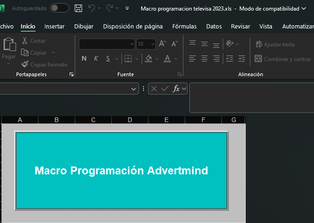
Task: Click the Align left icon
Action: pos(193,59)
